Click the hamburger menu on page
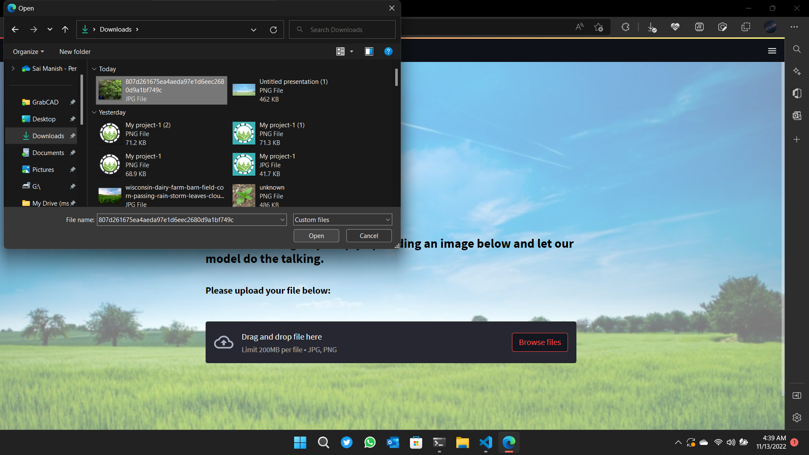809x455 pixels. pos(772,51)
